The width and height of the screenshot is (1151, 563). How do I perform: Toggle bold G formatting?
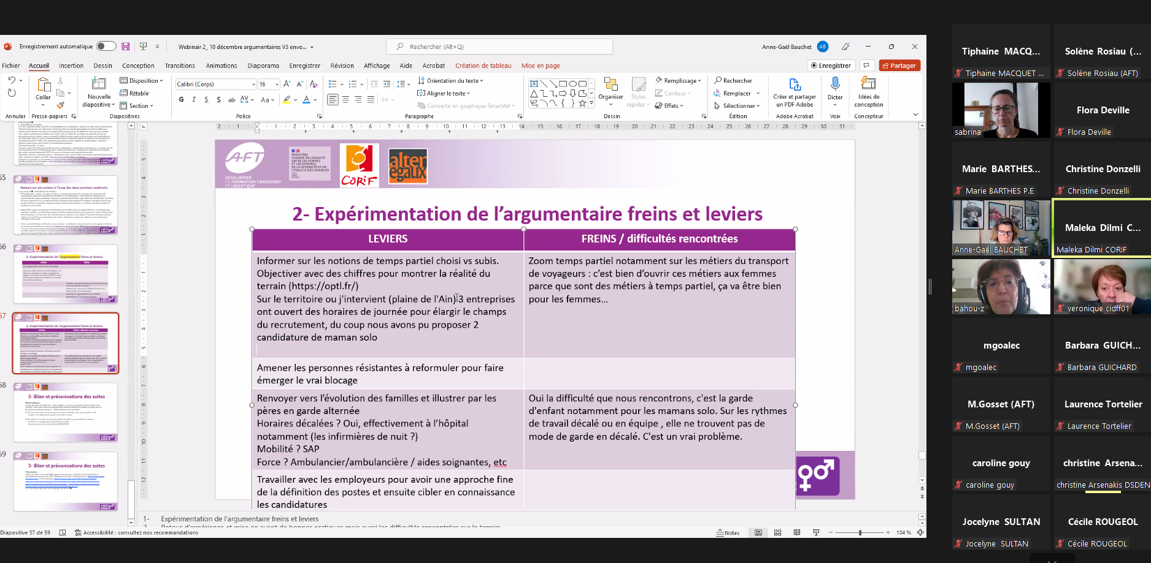coord(181,99)
